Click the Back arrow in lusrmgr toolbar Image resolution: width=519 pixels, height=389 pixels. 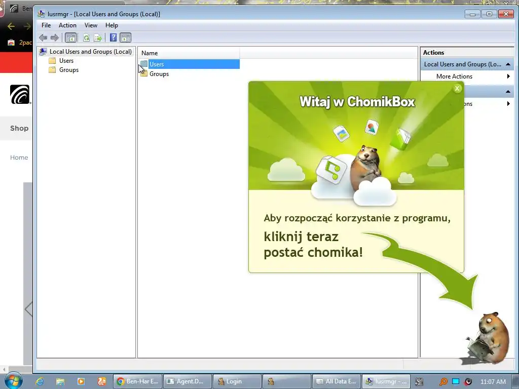click(x=43, y=37)
